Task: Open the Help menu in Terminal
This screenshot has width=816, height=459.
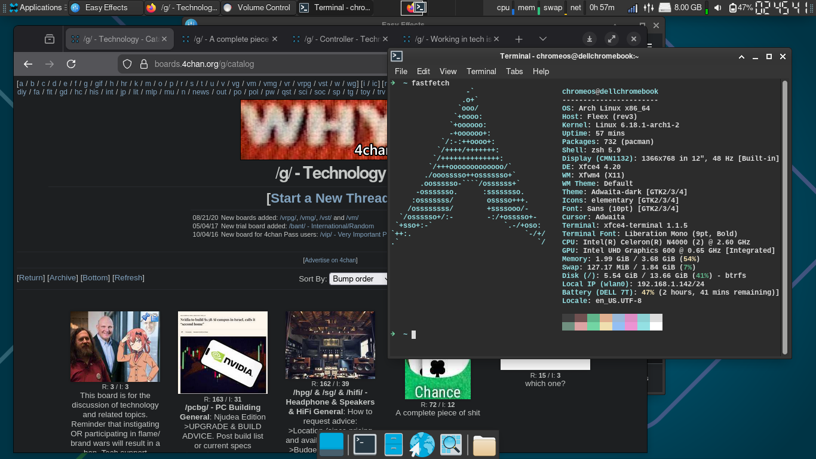Action: (x=541, y=71)
